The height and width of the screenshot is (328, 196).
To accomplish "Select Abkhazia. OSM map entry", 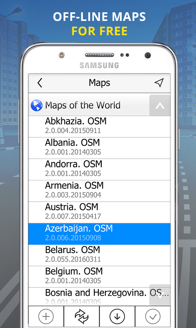I will tap(99, 127).
